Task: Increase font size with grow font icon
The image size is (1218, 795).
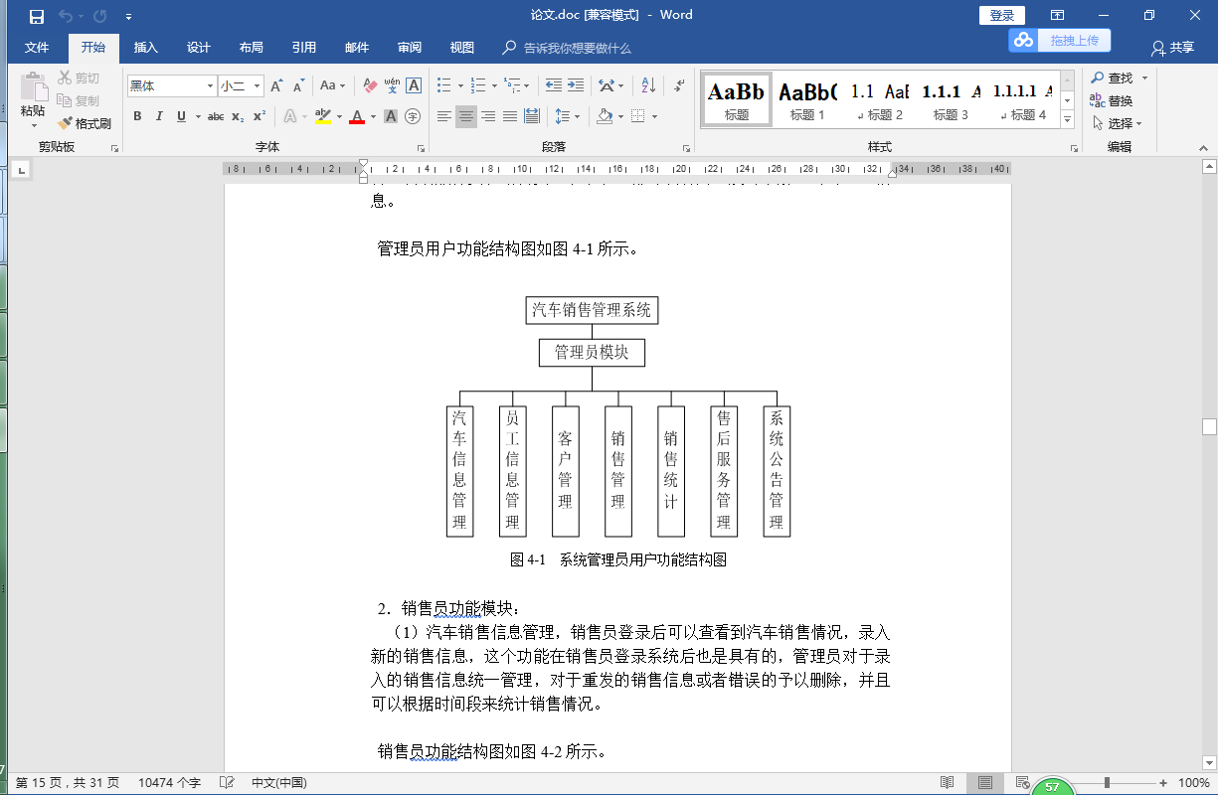Action: (x=277, y=86)
